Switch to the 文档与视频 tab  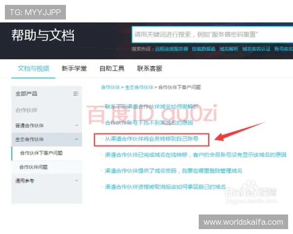33,68
